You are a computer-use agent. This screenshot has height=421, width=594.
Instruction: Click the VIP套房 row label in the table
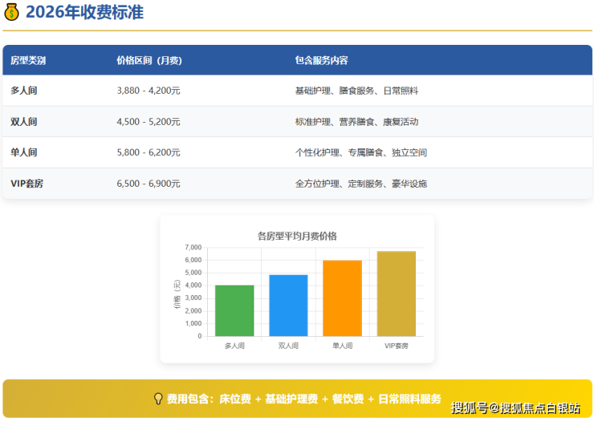(27, 184)
